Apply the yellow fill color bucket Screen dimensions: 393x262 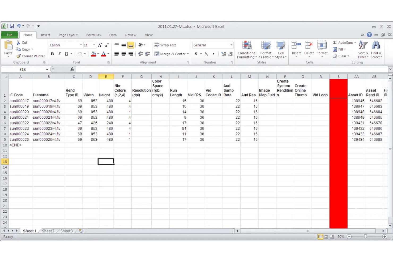pos(93,54)
